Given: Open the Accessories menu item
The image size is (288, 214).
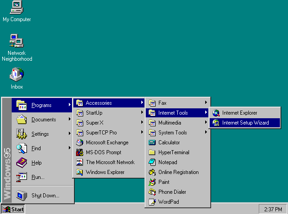Looking at the screenshot, I should point(109,103).
